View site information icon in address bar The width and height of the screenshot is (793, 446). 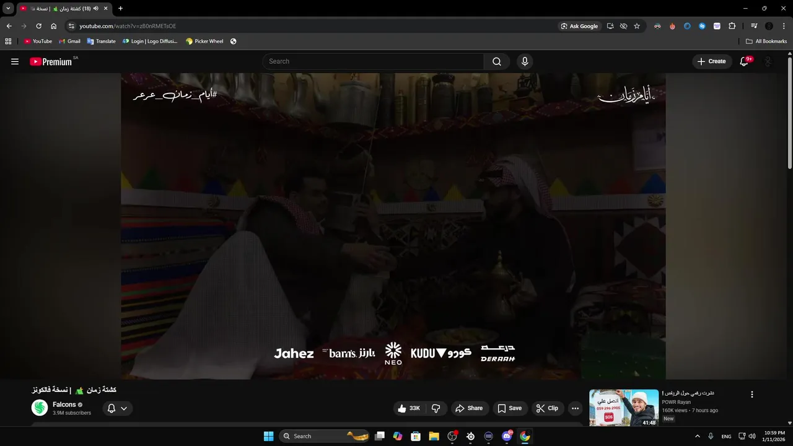pos(71,26)
